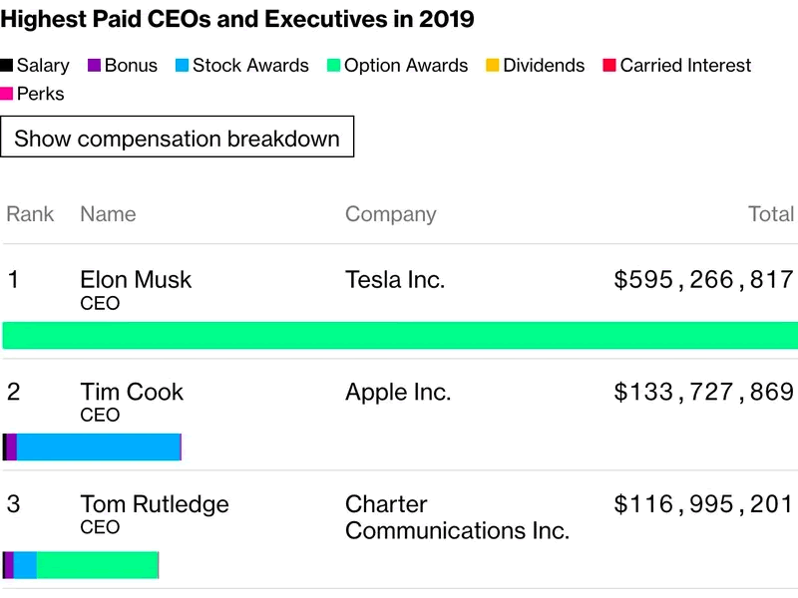Click the blue stock awards segment for Tim Cook
Viewport: 798px width, 598px height.
coord(98,448)
